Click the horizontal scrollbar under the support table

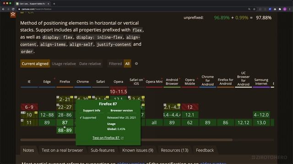point(126,140)
